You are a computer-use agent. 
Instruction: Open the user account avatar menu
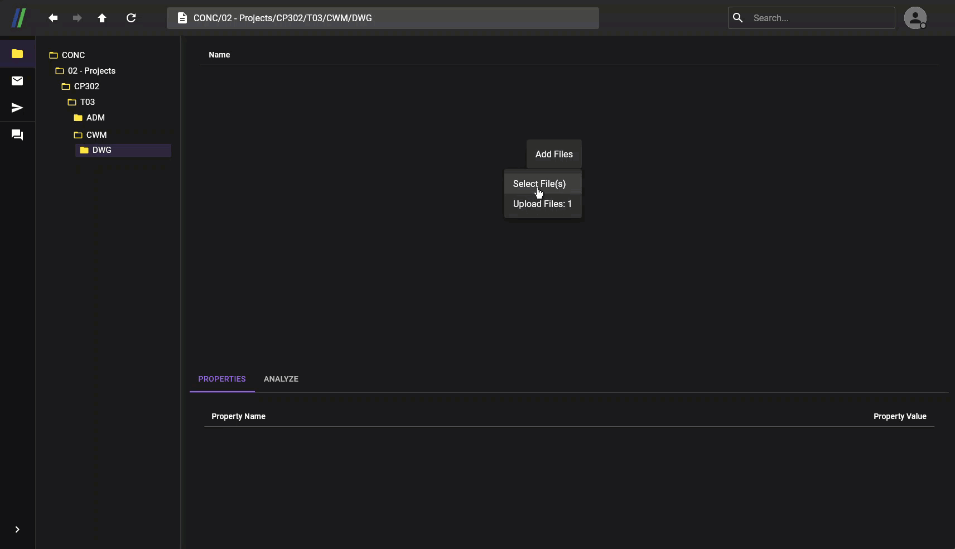pyautogui.click(x=916, y=18)
